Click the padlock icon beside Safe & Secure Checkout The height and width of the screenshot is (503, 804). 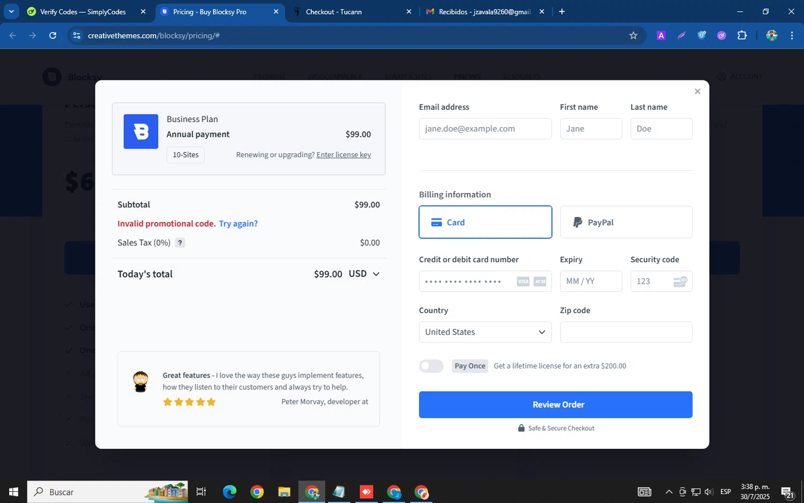521,428
